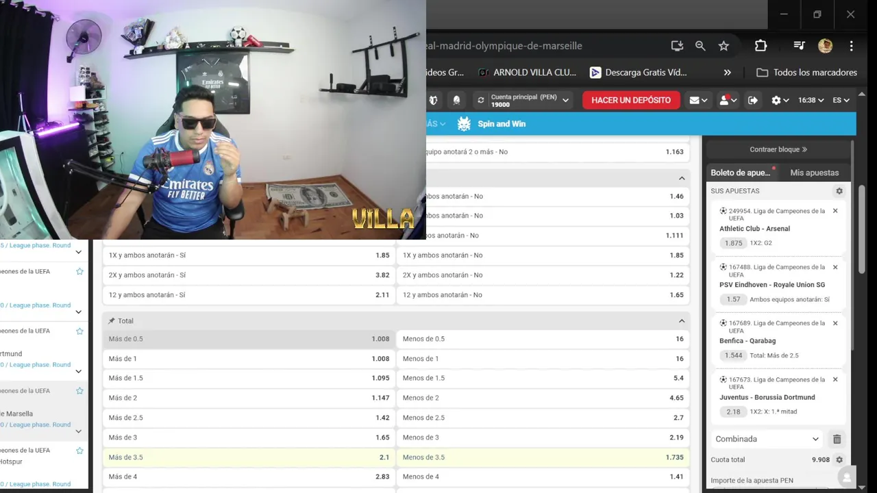Select the Menos de 2.5 odds 2.7
This screenshot has width=877, height=493.
tap(543, 418)
